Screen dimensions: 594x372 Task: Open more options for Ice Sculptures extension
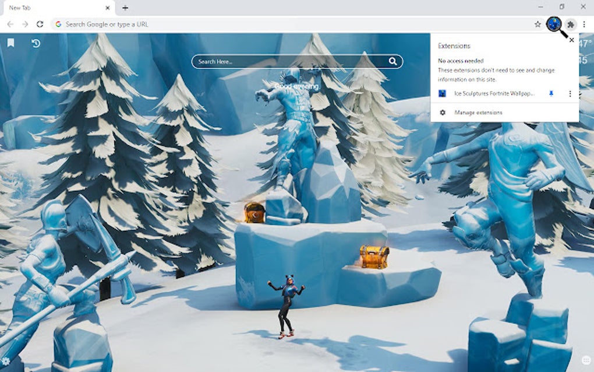pos(570,93)
